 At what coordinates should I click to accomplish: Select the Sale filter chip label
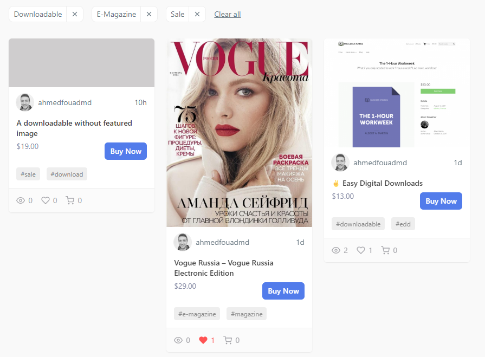tap(178, 14)
